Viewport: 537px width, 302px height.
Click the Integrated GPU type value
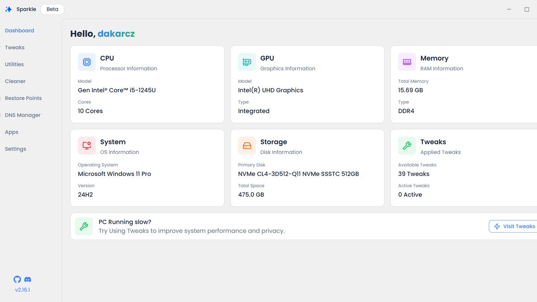tap(254, 111)
